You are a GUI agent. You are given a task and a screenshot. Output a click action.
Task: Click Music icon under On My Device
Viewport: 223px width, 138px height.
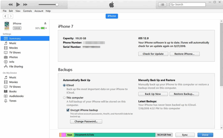point(6,77)
